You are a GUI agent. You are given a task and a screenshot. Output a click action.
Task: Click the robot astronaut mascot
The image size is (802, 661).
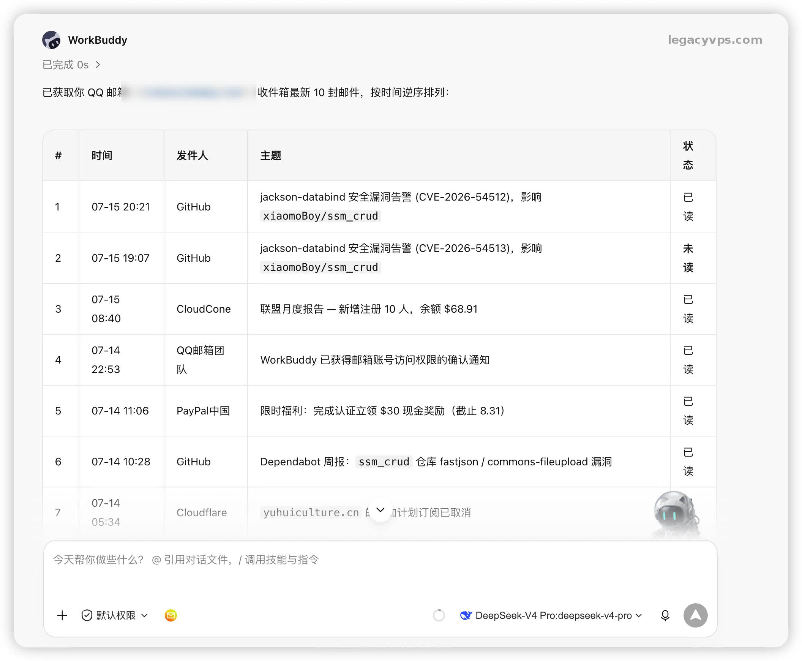click(676, 514)
